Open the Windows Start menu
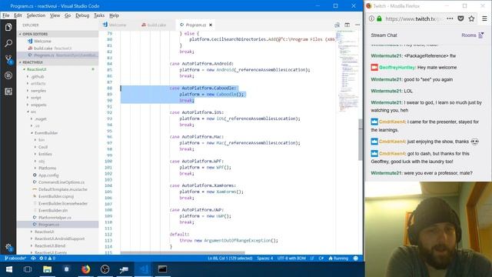Screen dimensions: 492x277 click(8, 269)
